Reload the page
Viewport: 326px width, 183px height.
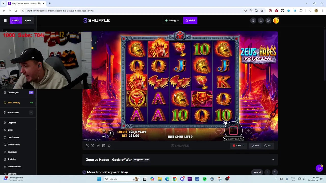16,11
